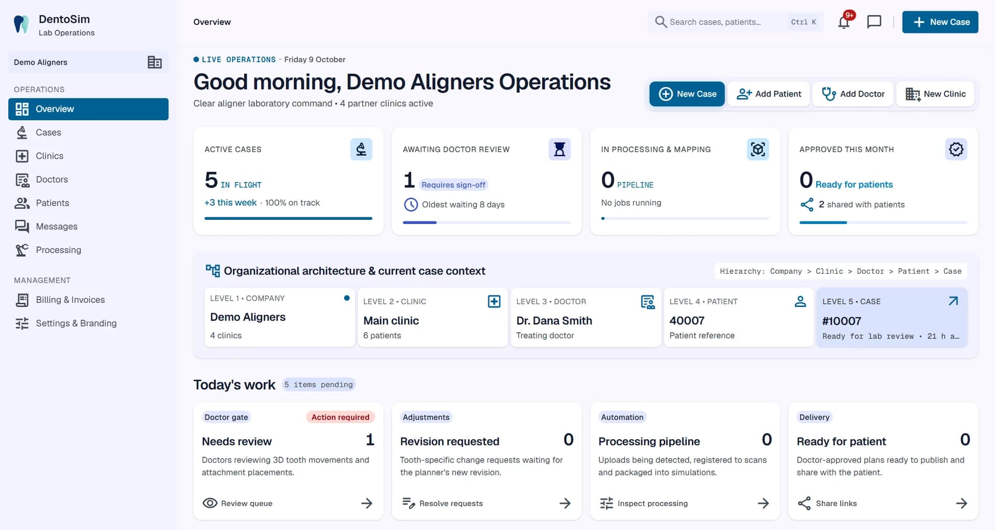Click the Level 4 Patient person icon
995x530 pixels.
click(x=800, y=301)
